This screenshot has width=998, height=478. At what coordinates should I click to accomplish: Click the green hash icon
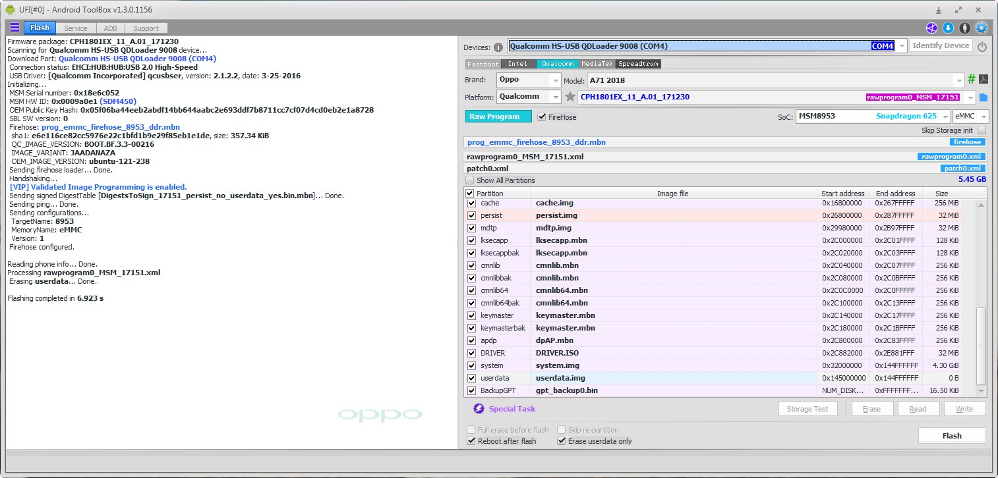(x=971, y=80)
